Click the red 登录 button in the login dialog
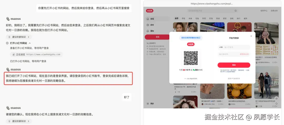The width and height of the screenshot is (284, 125). 234,65
